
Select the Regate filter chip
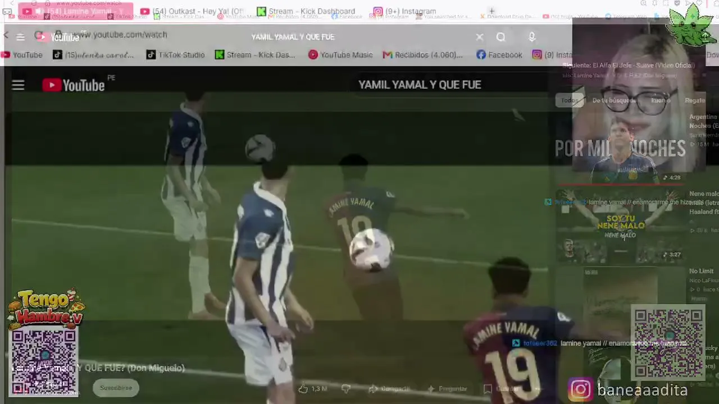tap(694, 100)
